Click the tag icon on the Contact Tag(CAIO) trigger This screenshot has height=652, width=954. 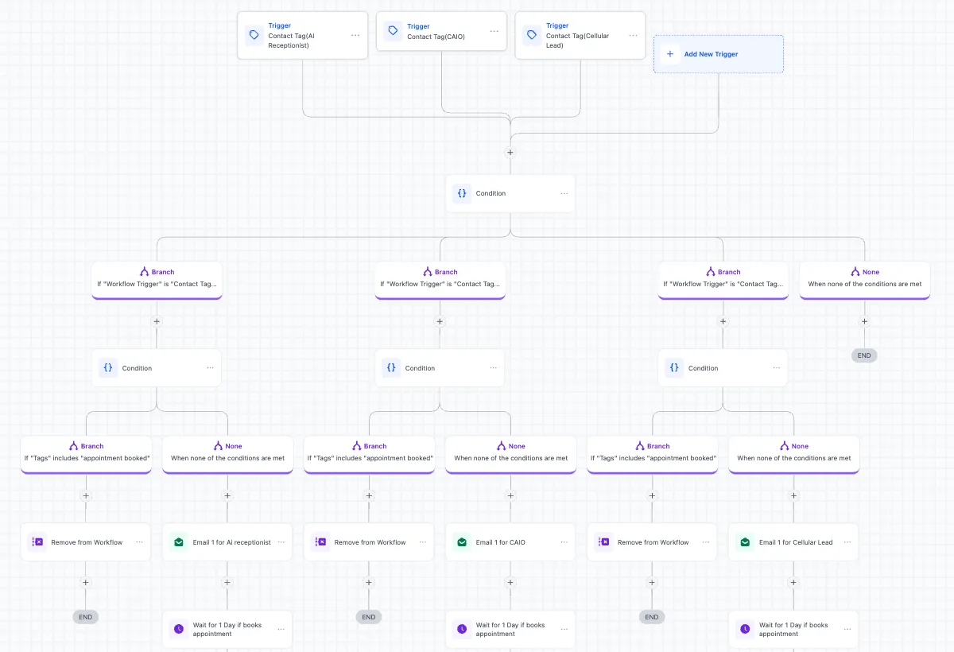[393, 31]
